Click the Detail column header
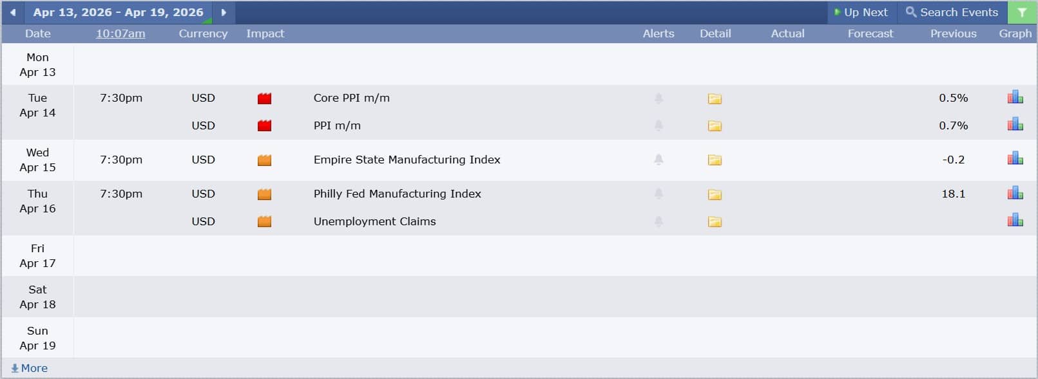 [715, 33]
